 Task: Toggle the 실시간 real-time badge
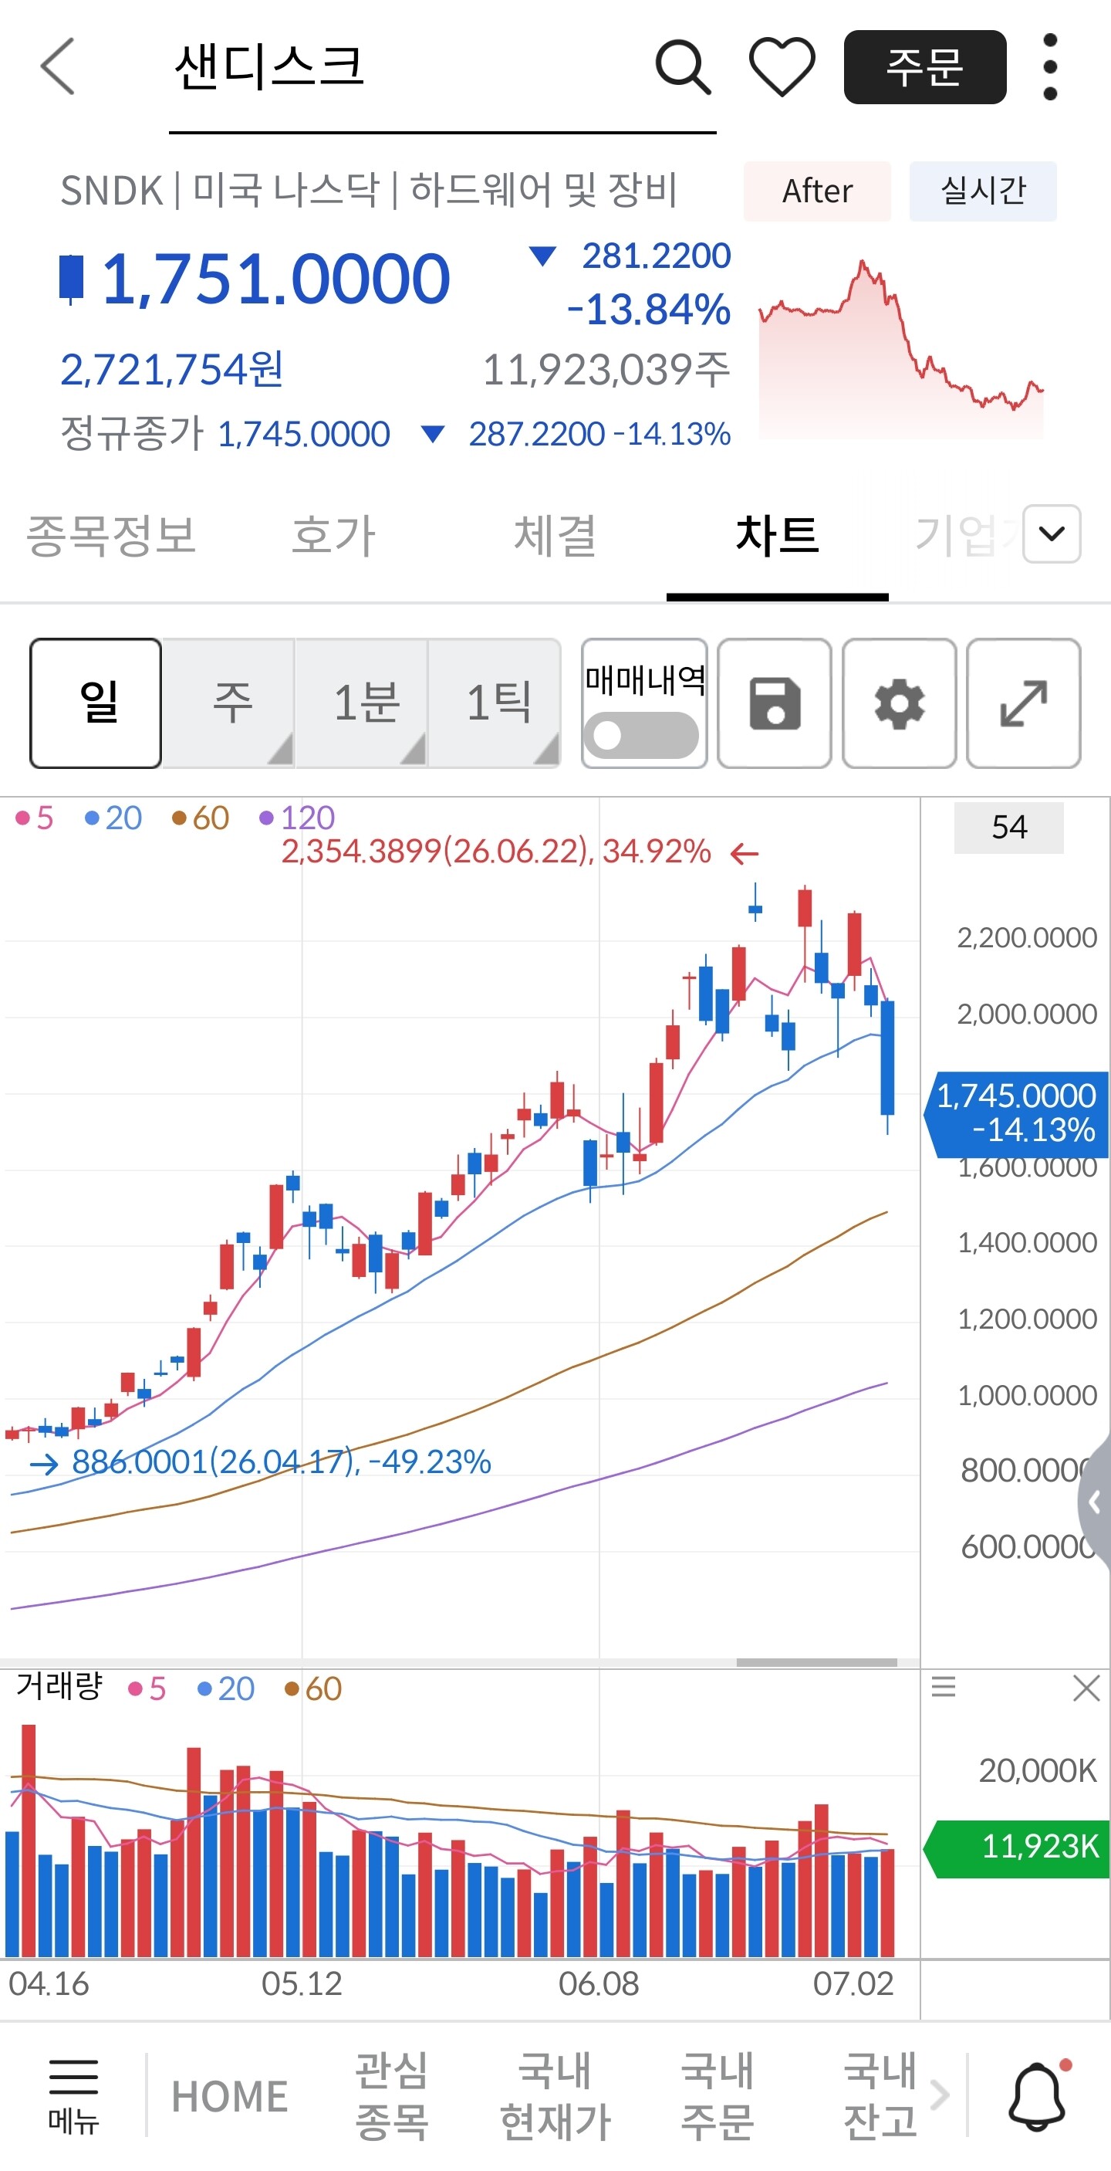(x=983, y=191)
